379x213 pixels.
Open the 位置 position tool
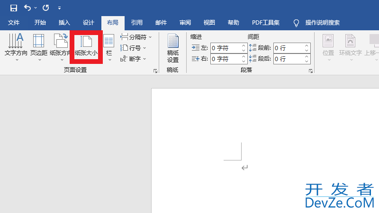[328, 47]
